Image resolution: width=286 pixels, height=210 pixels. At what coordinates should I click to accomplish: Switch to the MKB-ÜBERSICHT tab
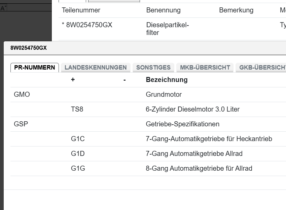click(x=205, y=68)
